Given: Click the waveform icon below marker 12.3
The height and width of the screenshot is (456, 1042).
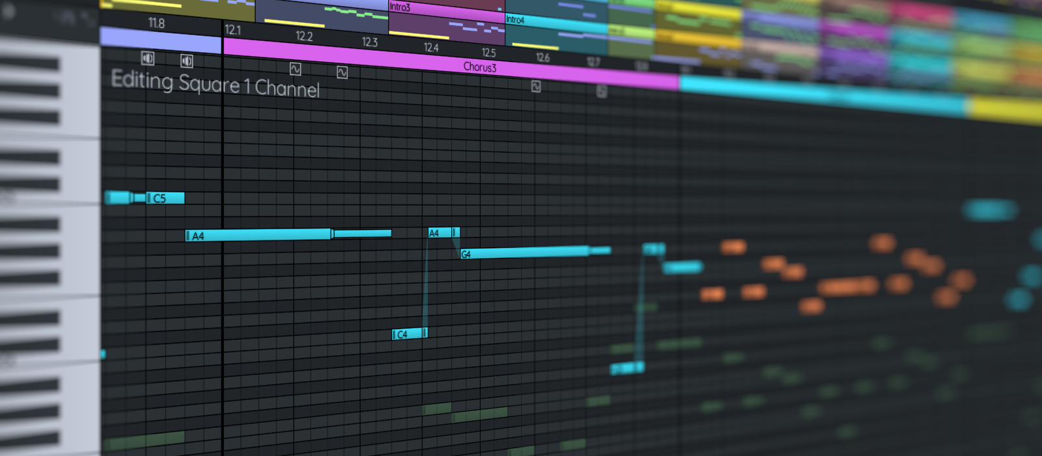Looking at the screenshot, I should pyautogui.click(x=342, y=72).
